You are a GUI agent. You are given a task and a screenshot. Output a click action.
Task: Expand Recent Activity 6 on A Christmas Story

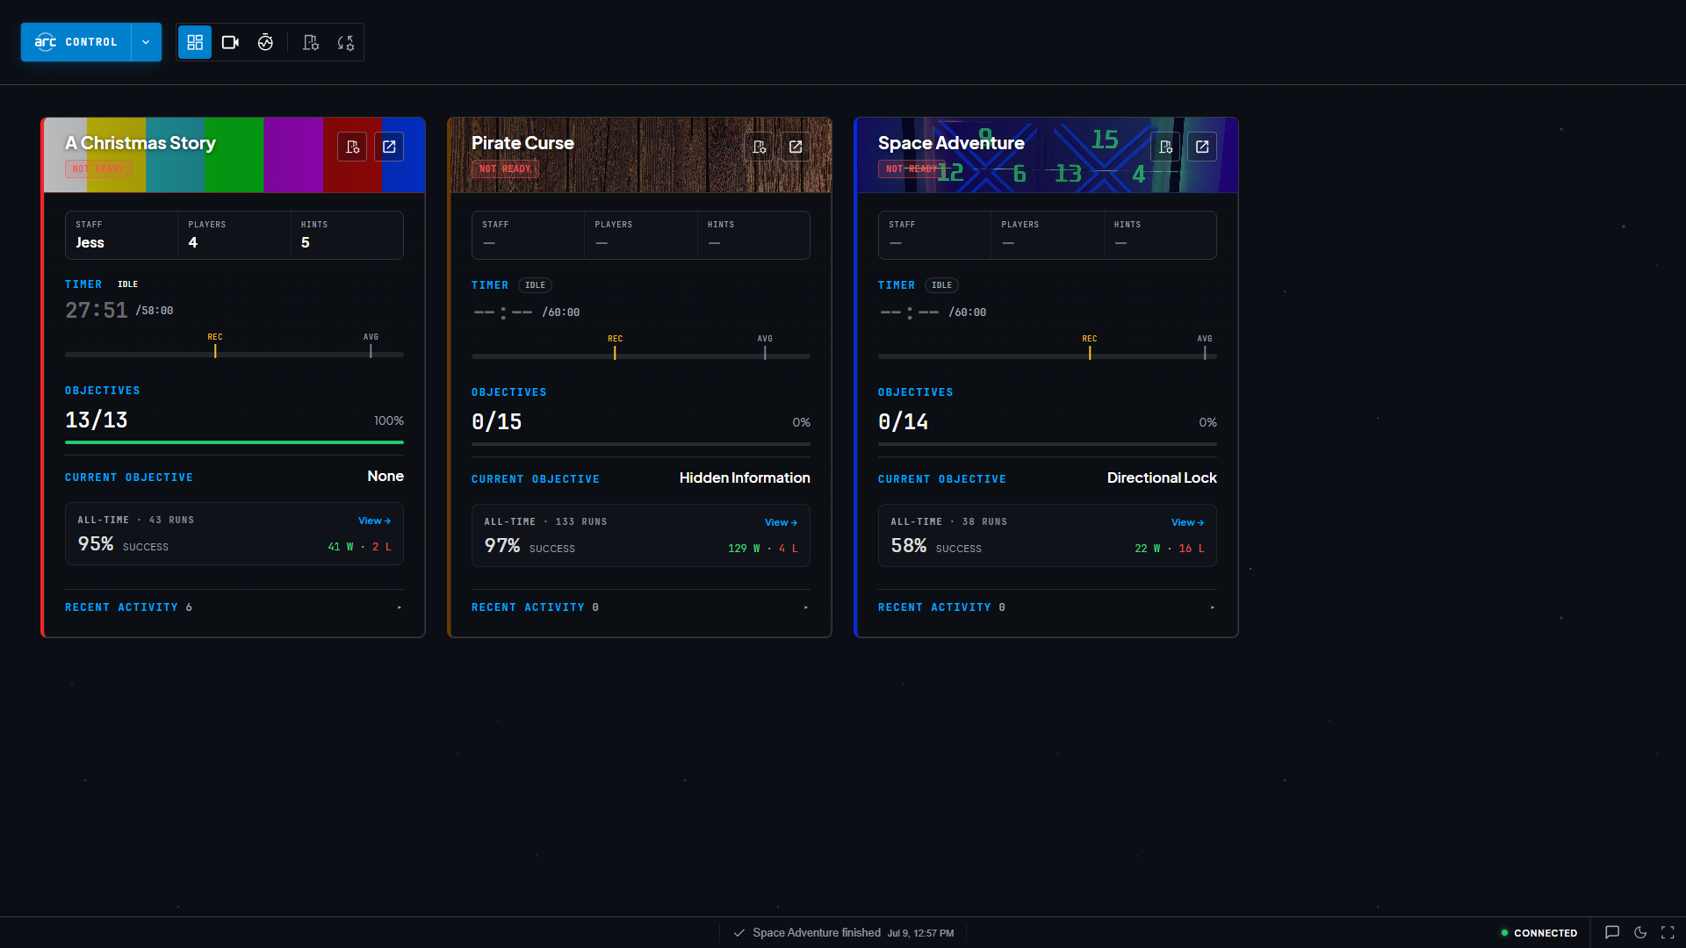[x=234, y=607]
